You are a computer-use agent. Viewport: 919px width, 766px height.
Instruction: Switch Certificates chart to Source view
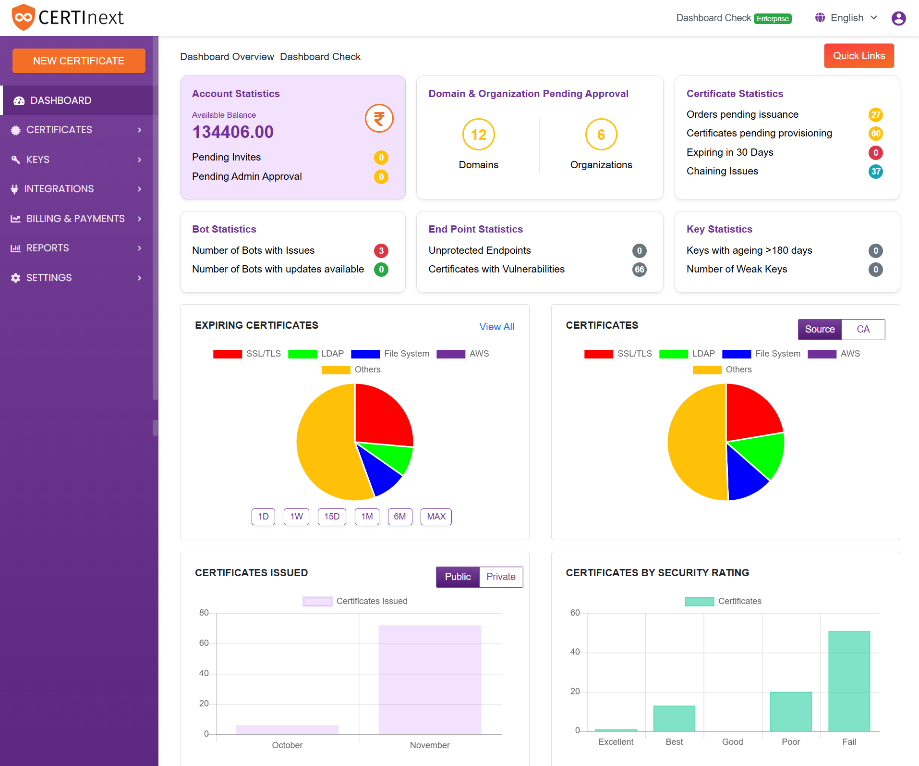[820, 330]
